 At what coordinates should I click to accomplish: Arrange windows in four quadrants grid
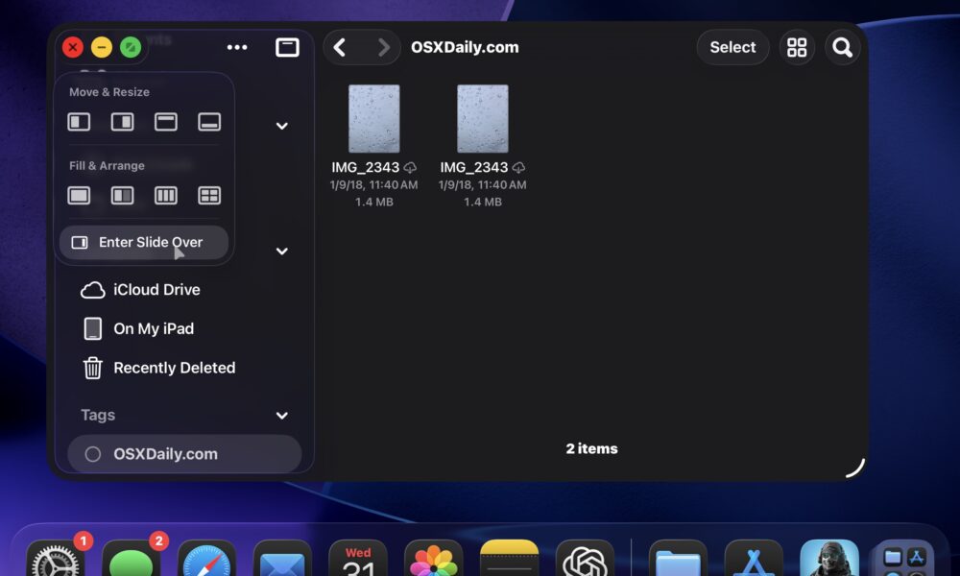click(209, 196)
